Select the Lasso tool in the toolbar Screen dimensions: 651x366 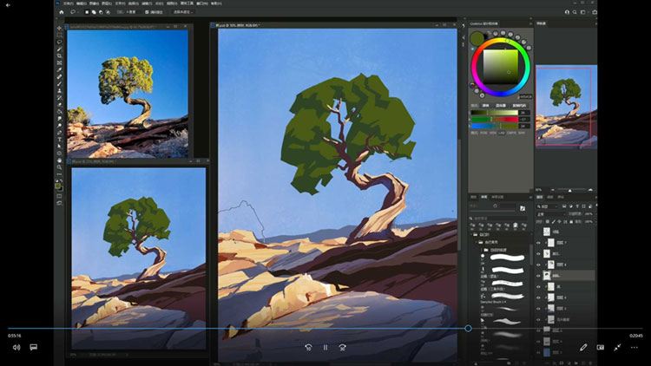tap(59, 41)
